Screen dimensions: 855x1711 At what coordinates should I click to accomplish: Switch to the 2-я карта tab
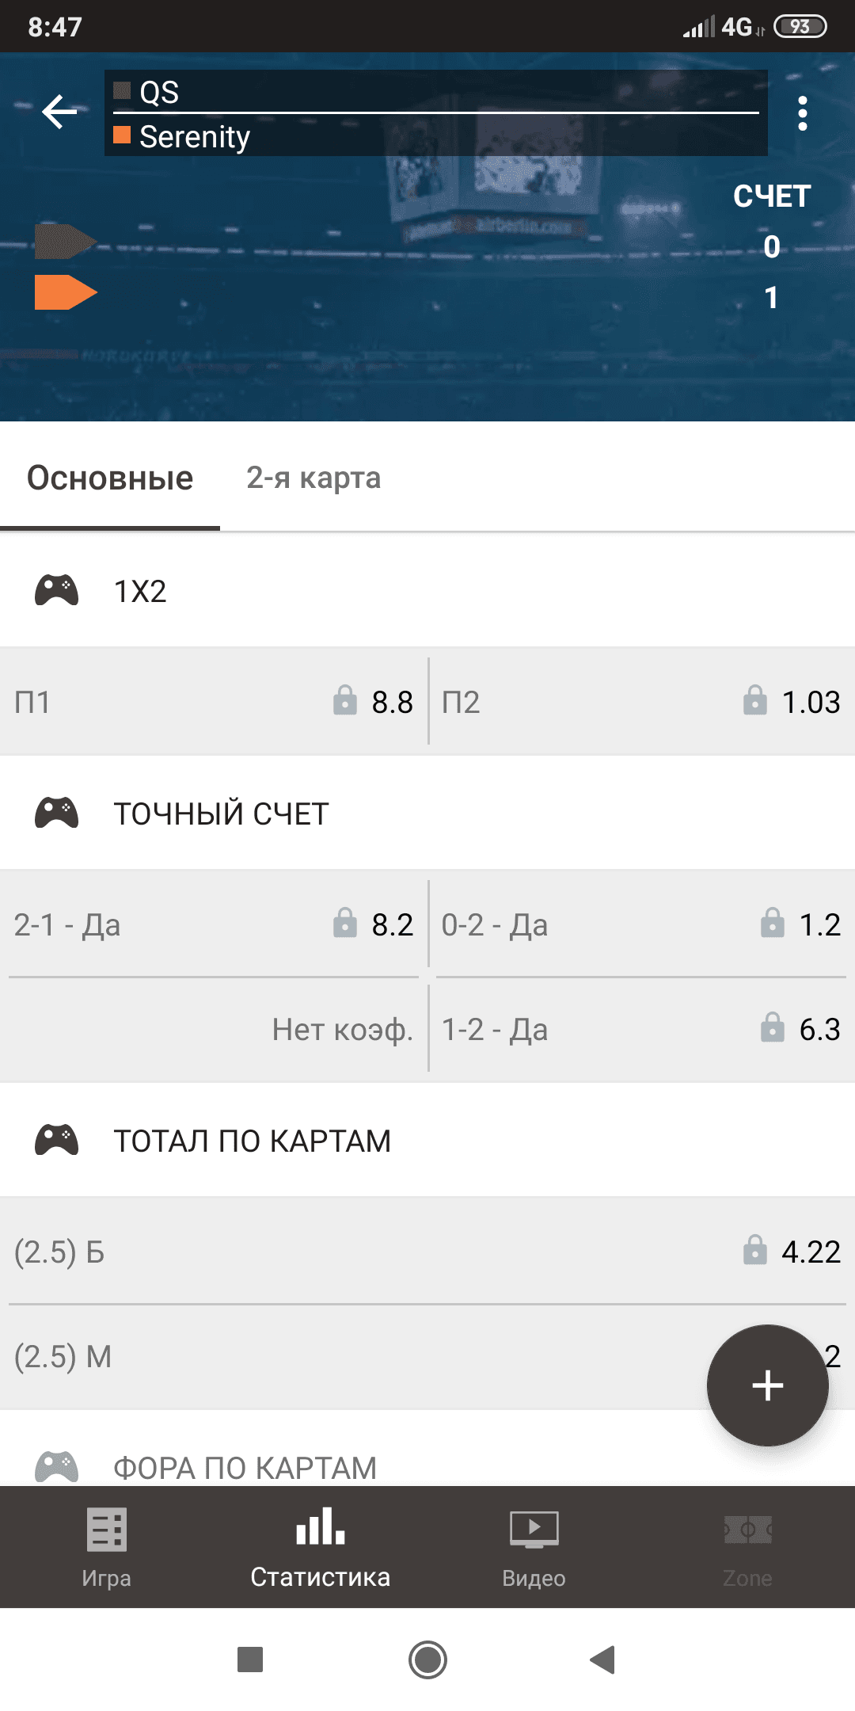click(313, 478)
